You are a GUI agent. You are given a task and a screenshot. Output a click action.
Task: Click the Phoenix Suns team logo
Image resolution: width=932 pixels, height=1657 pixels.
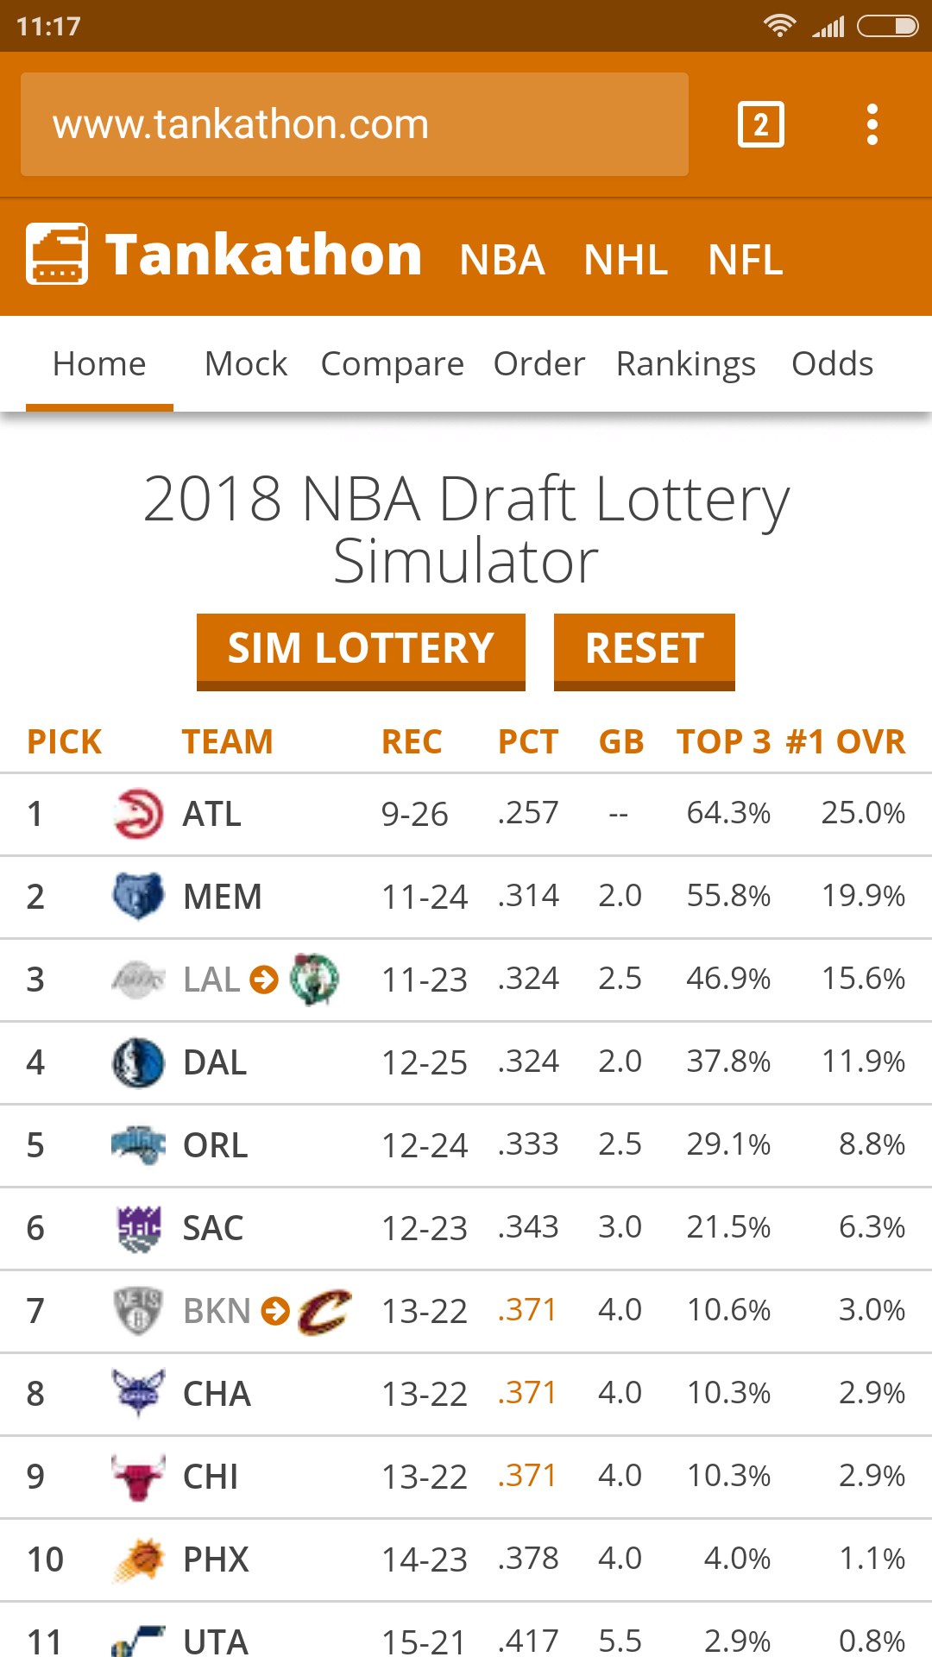point(138,1560)
